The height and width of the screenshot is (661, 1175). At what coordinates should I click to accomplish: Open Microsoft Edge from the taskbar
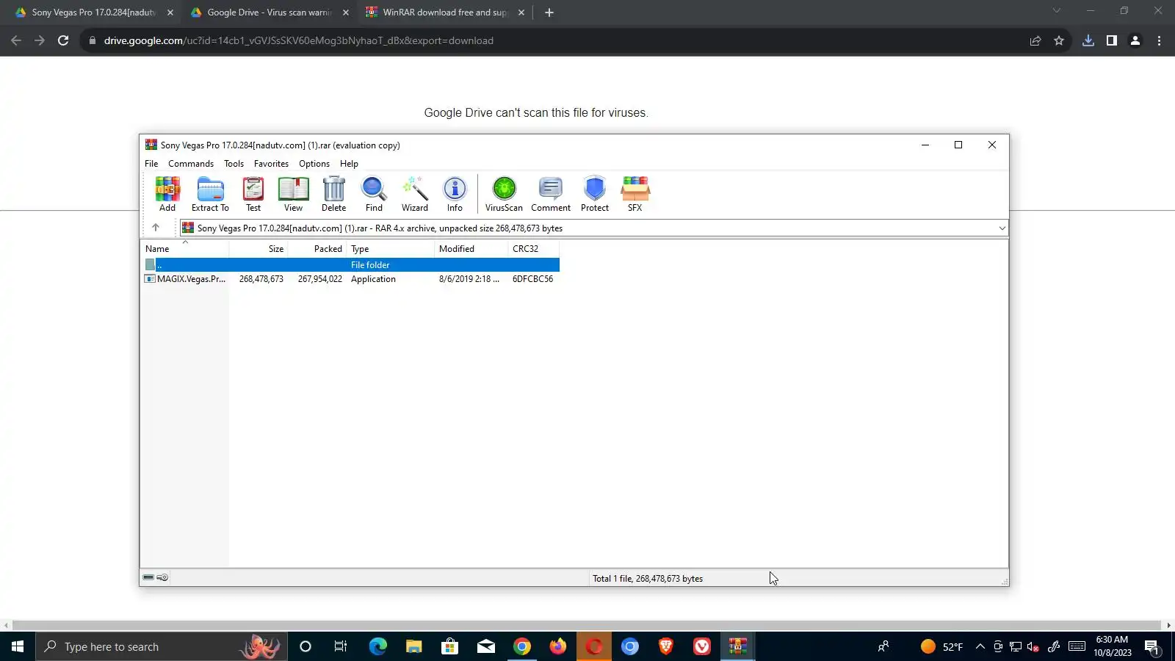point(377,646)
